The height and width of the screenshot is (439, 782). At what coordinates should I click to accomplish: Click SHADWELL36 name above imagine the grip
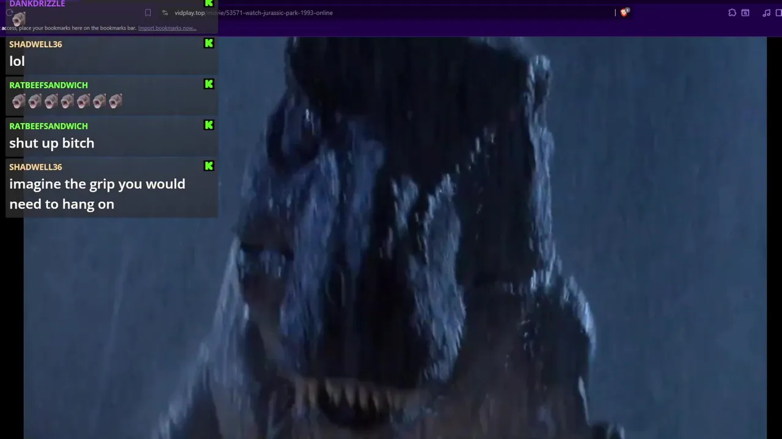click(35, 167)
